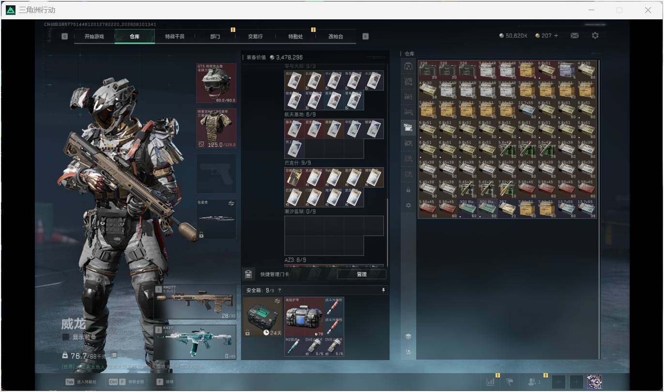The width and height of the screenshot is (664, 392).
Task: Click the highlighted tier IV ammo category icon
Action: (408, 128)
